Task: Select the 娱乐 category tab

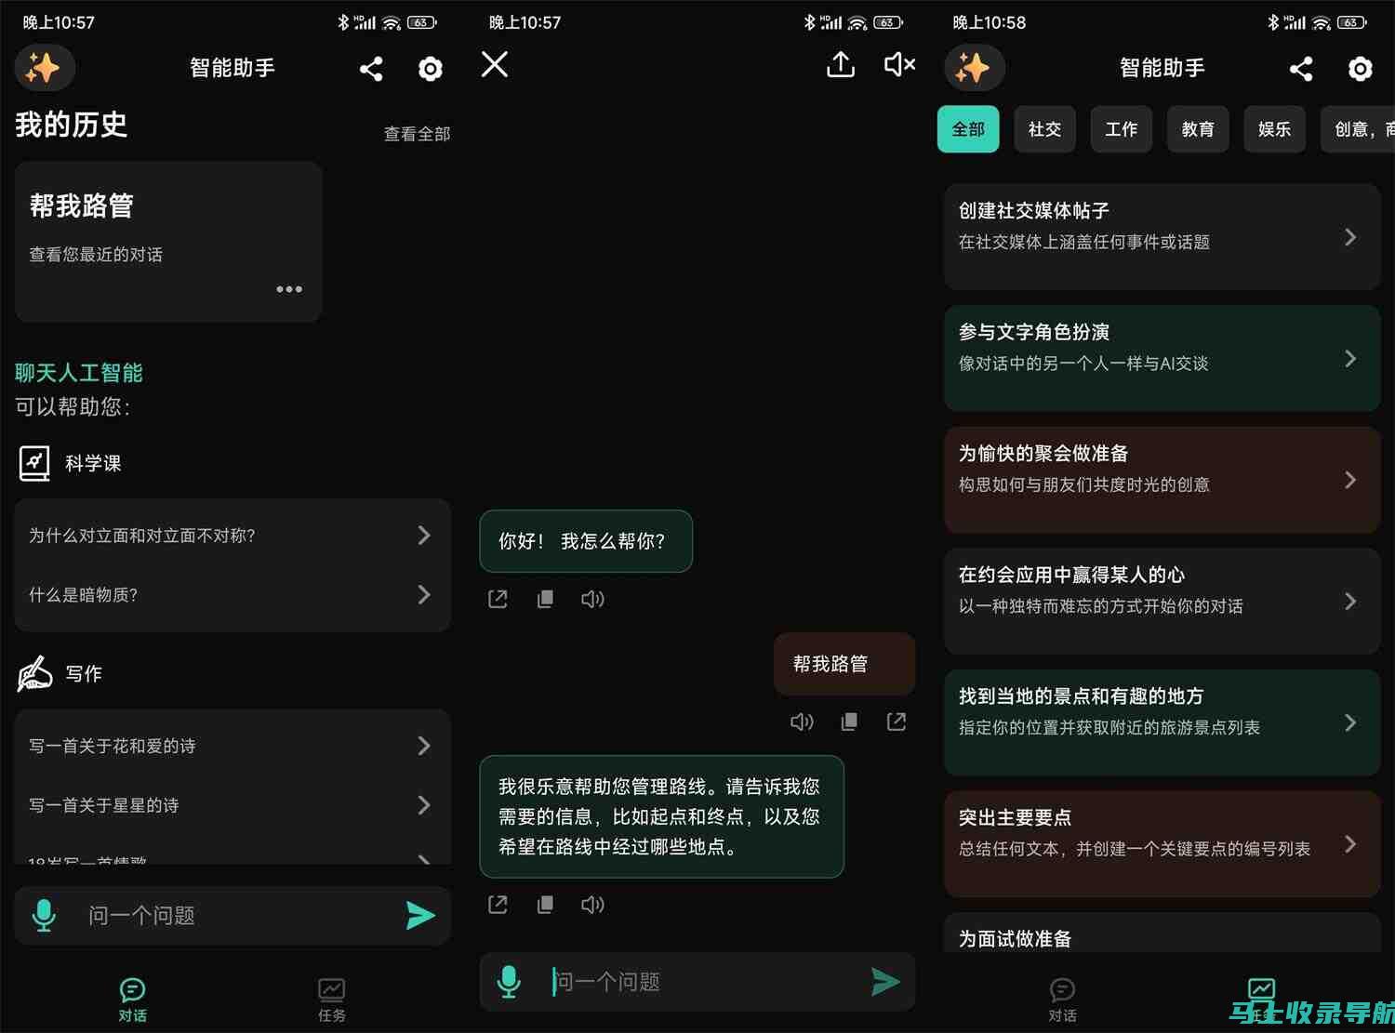Action: pyautogui.click(x=1274, y=129)
